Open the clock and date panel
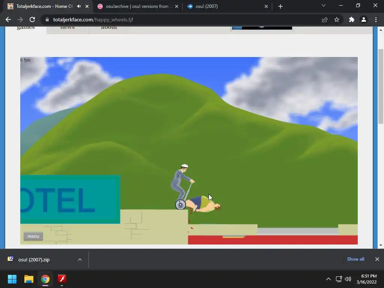384x288 pixels. (x=367, y=279)
